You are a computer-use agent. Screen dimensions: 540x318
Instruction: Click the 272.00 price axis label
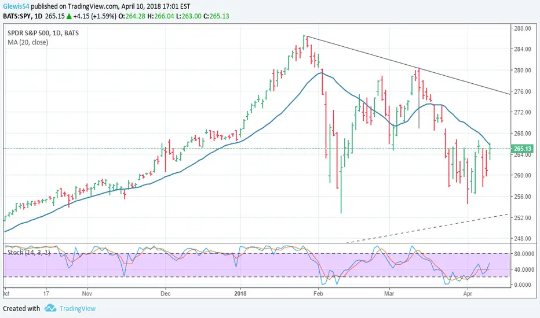click(523, 112)
